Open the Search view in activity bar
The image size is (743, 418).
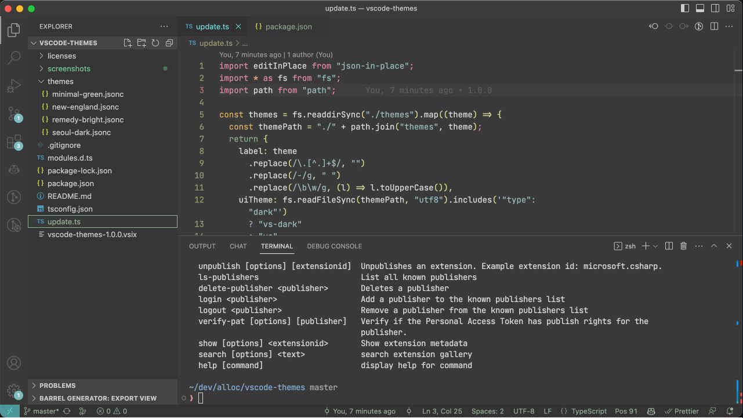click(14, 57)
